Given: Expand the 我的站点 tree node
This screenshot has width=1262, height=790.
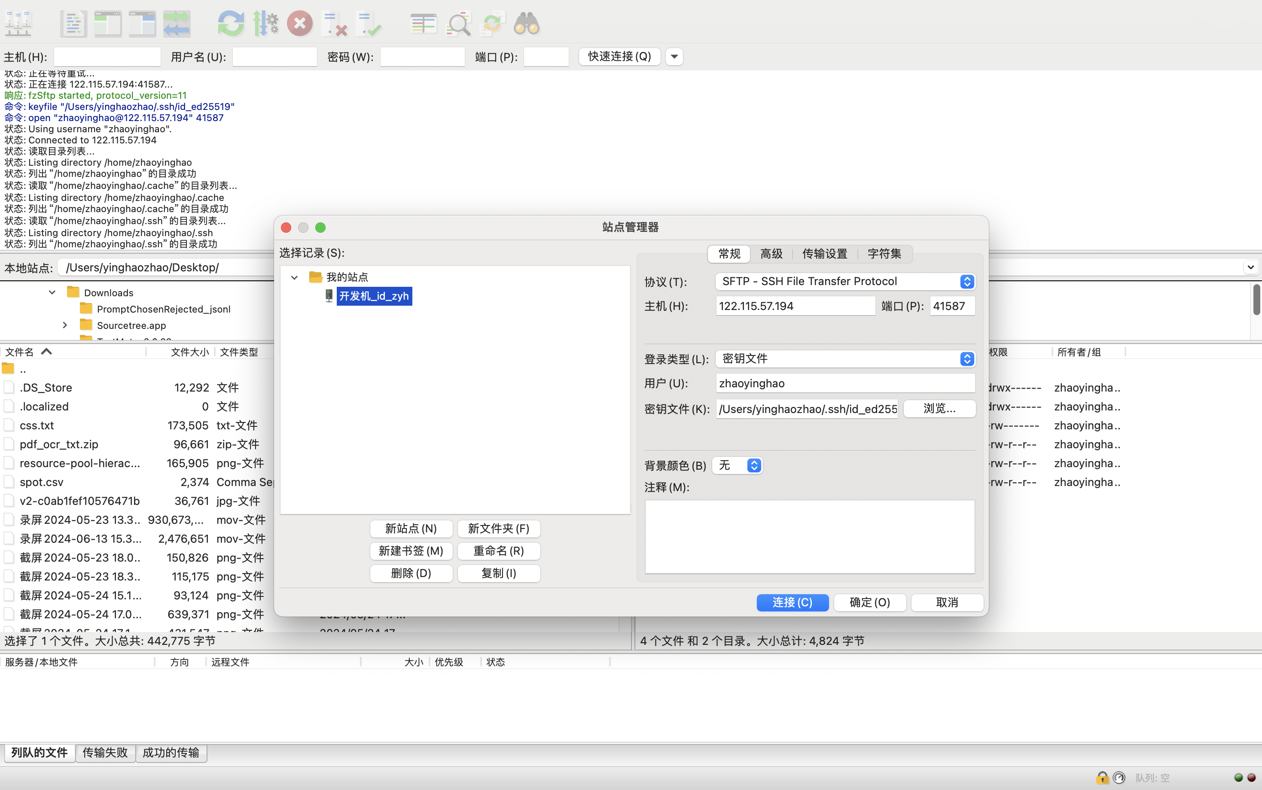Looking at the screenshot, I should (x=294, y=276).
